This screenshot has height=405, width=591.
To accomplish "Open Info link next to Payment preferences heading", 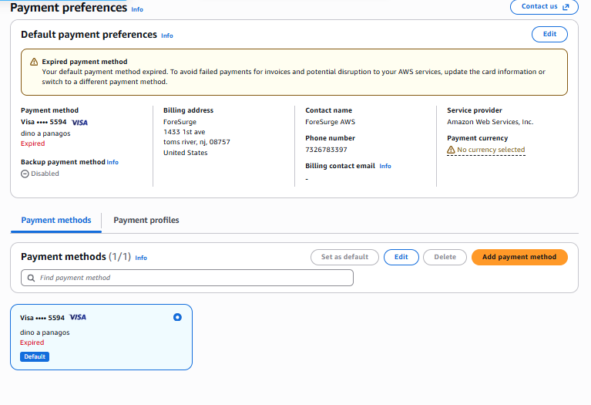I will coord(137,9).
